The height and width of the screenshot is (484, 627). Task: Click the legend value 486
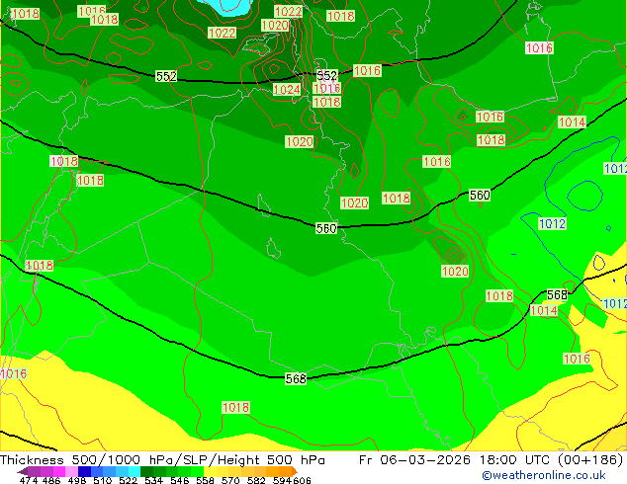pos(51,480)
